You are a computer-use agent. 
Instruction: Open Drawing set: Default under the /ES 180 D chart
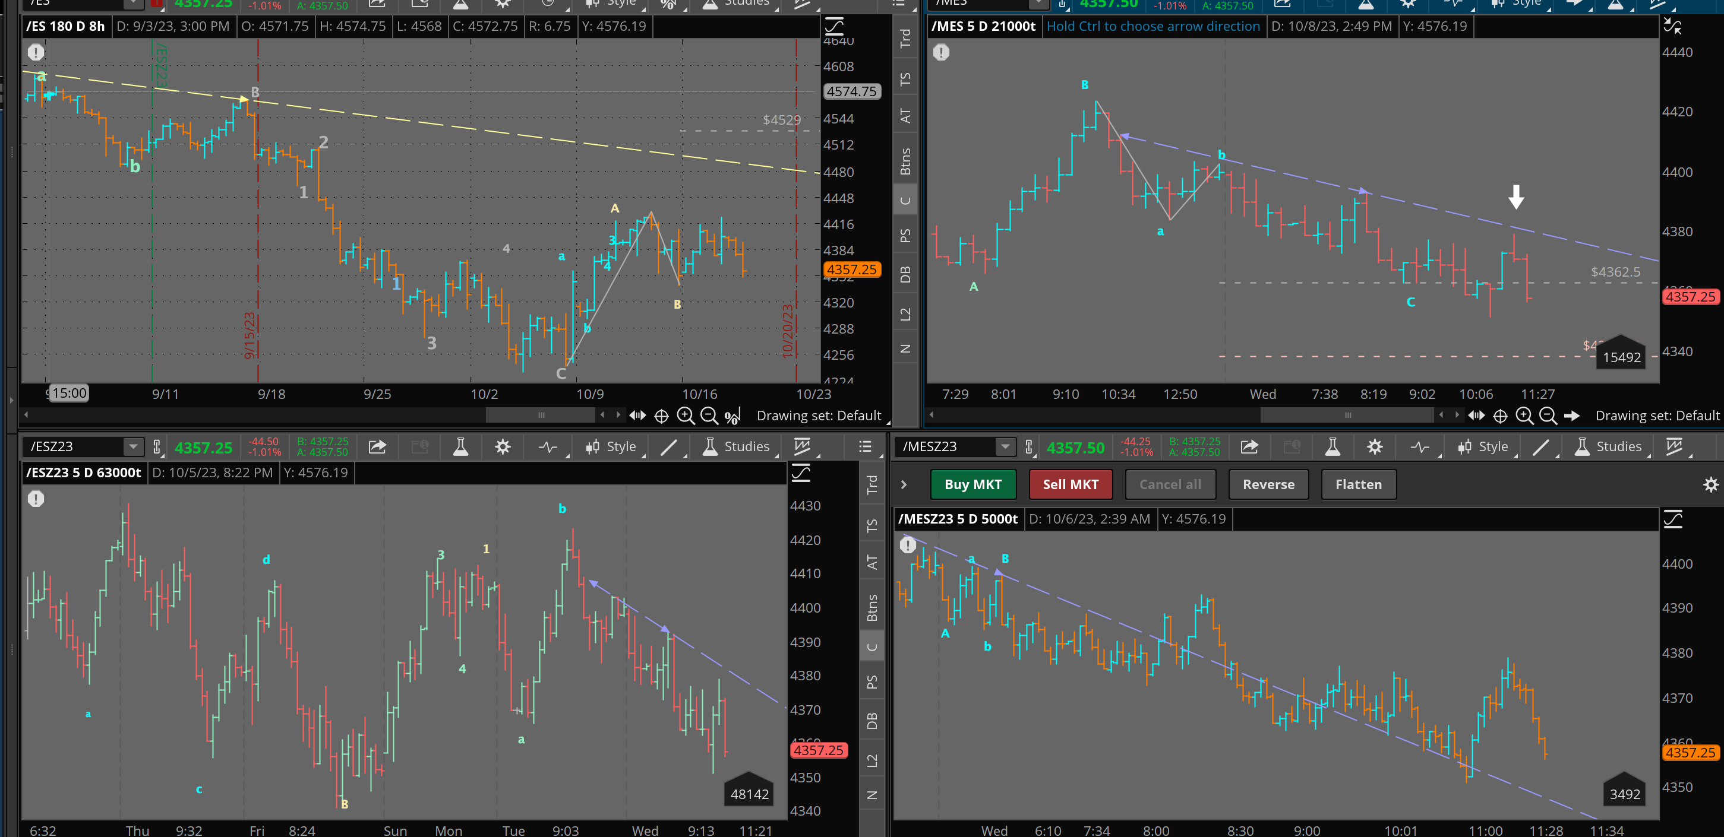pos(819,416)
